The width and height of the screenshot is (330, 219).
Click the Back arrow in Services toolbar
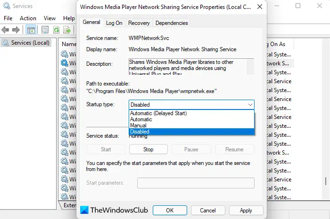point(5,30)
